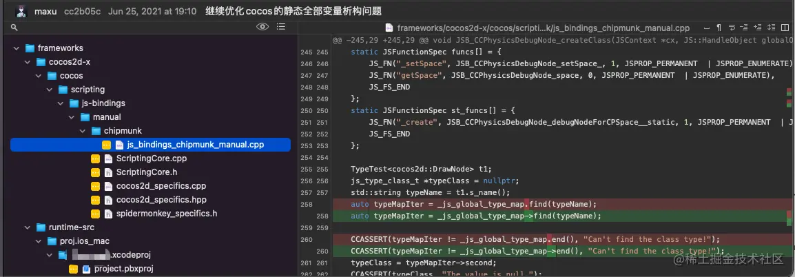Click maxu author avatar
This screenshot has height=277, width=795.
click(x=21, y=10)
